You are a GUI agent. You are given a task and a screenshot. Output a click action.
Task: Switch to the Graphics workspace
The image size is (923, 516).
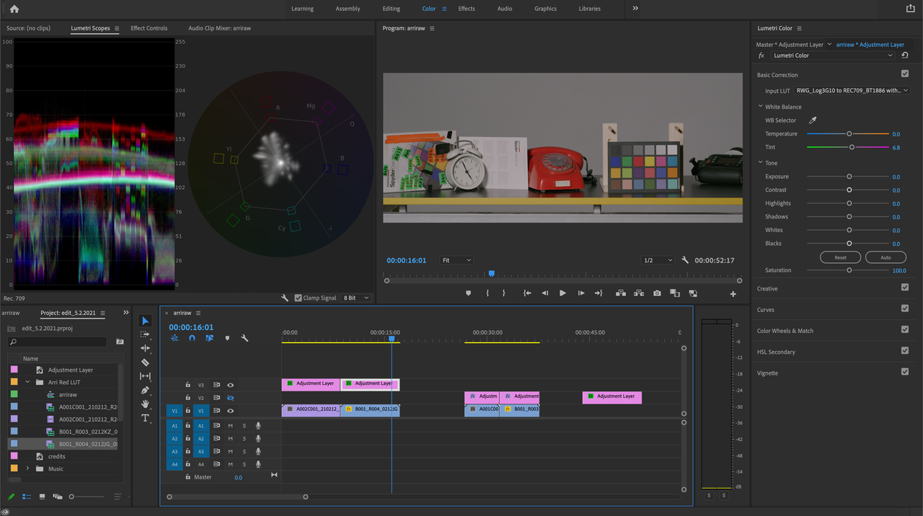pos(545,9)
